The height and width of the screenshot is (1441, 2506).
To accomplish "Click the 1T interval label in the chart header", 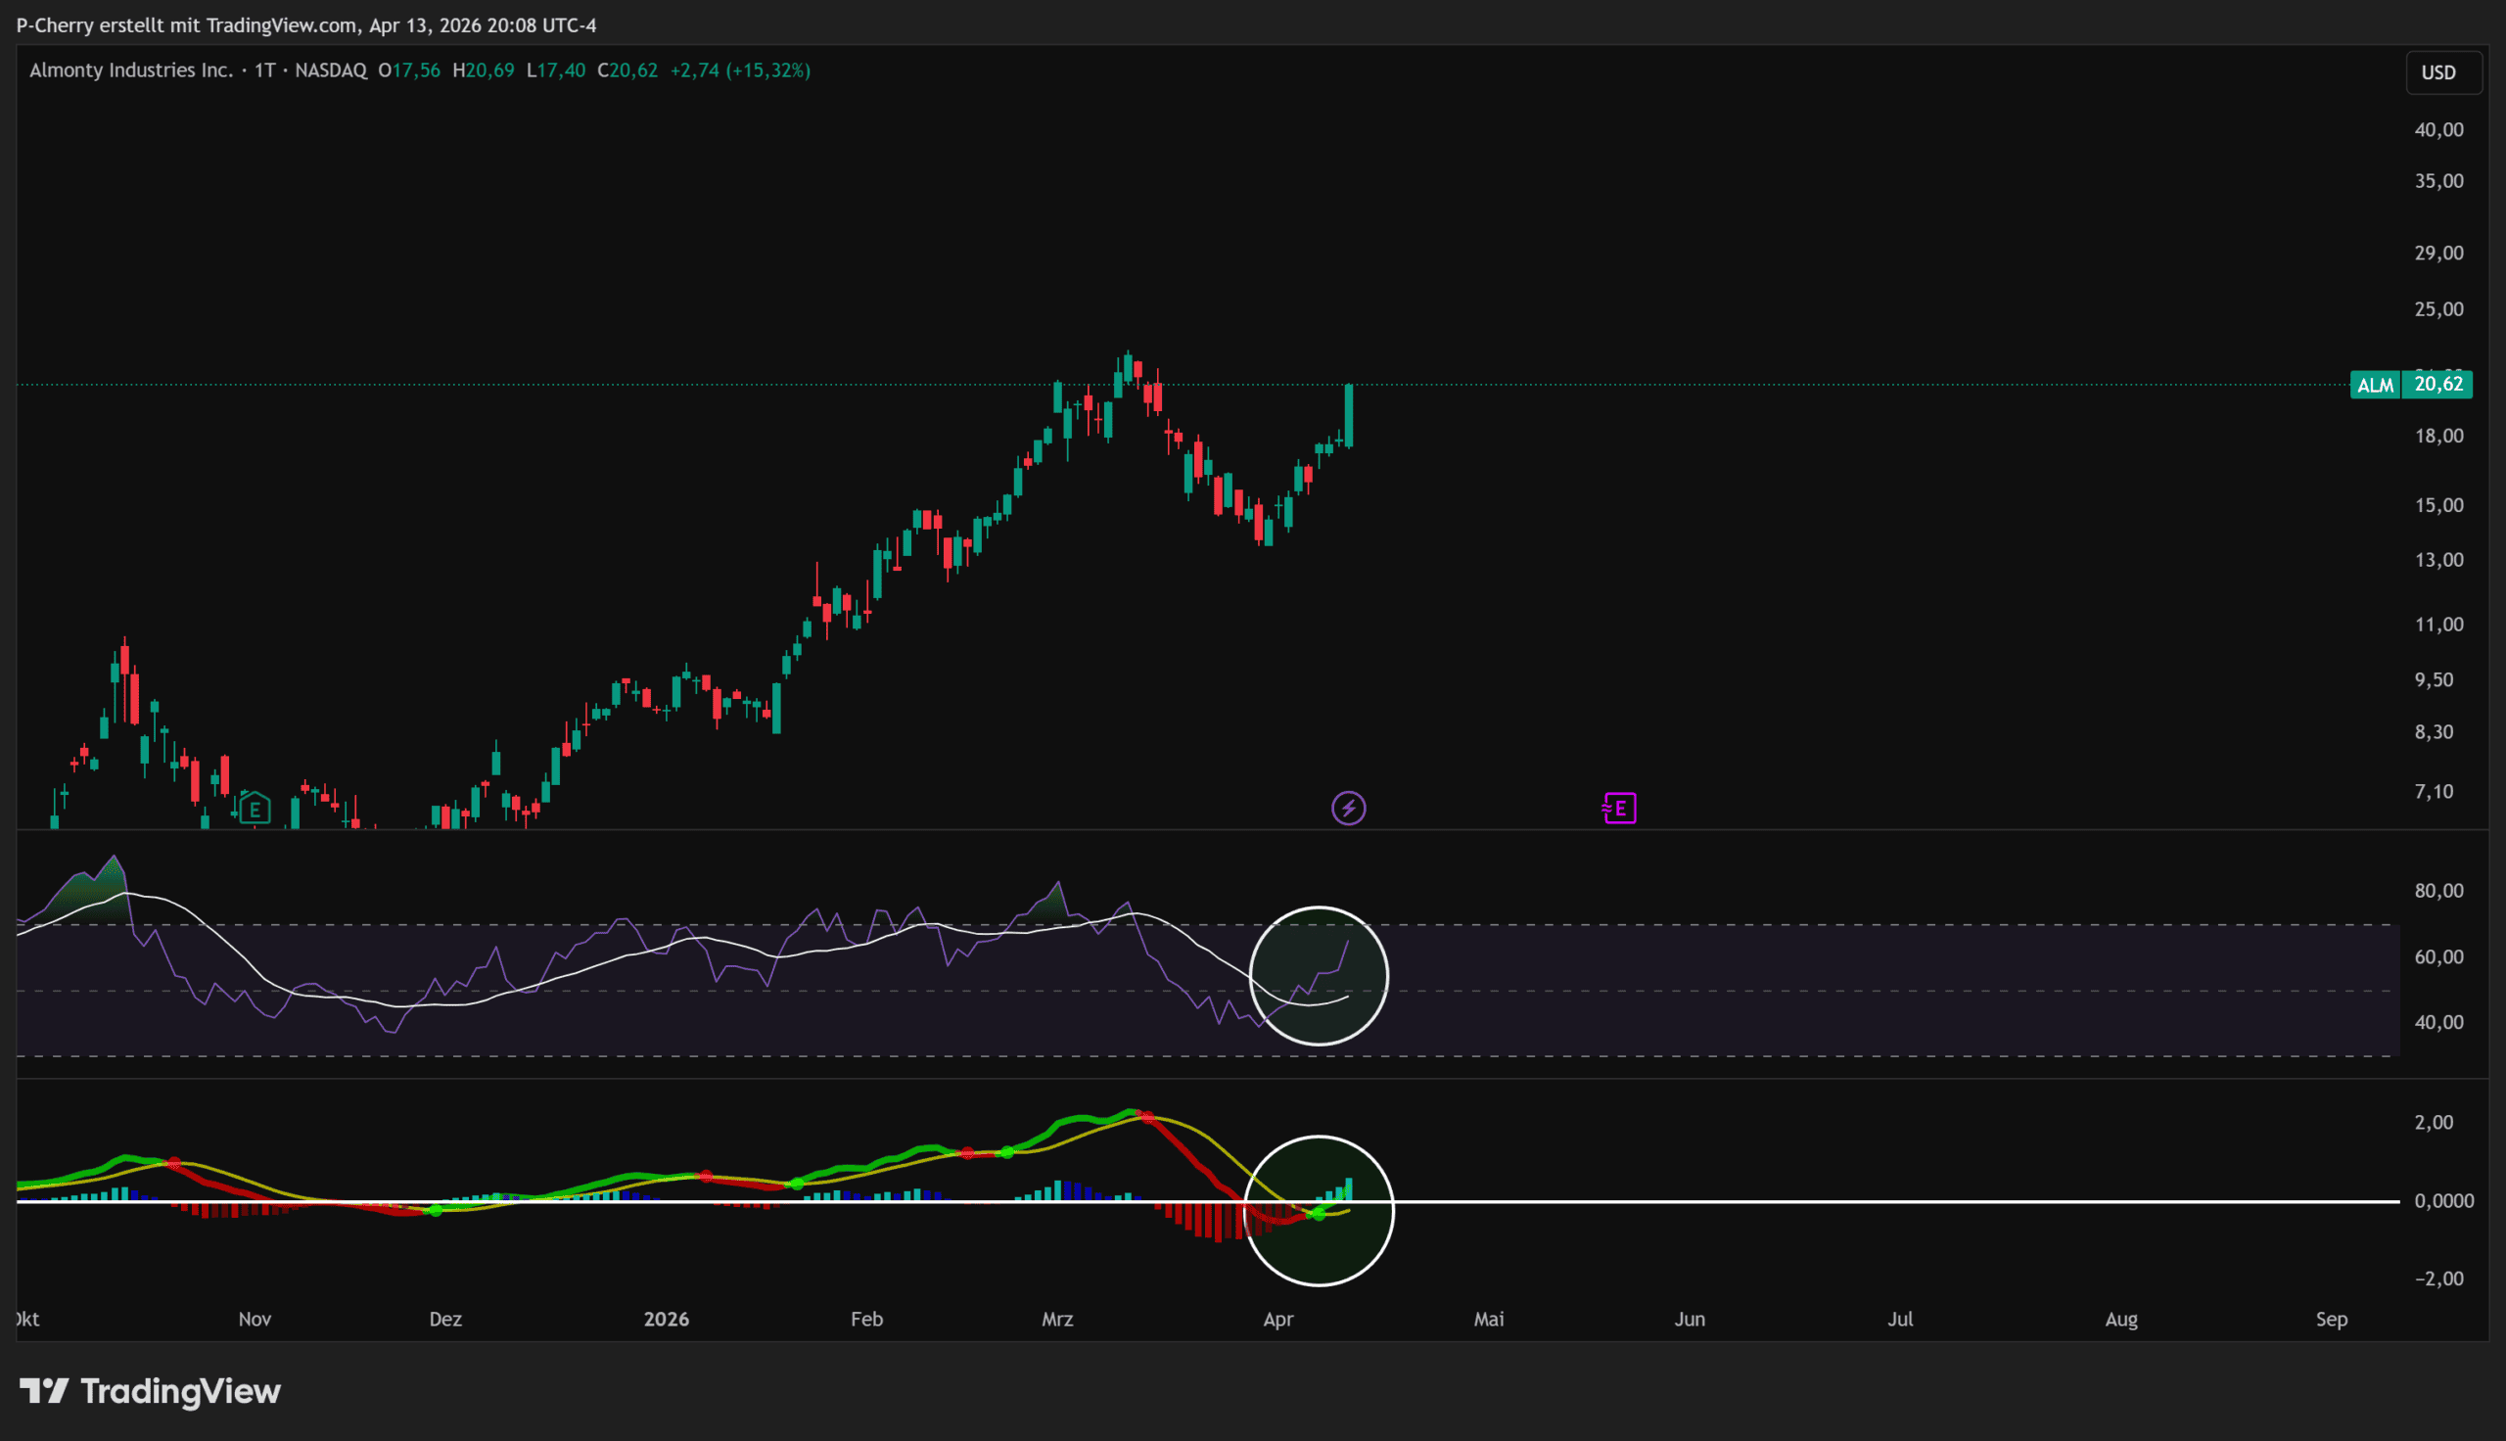I will 264,70.
